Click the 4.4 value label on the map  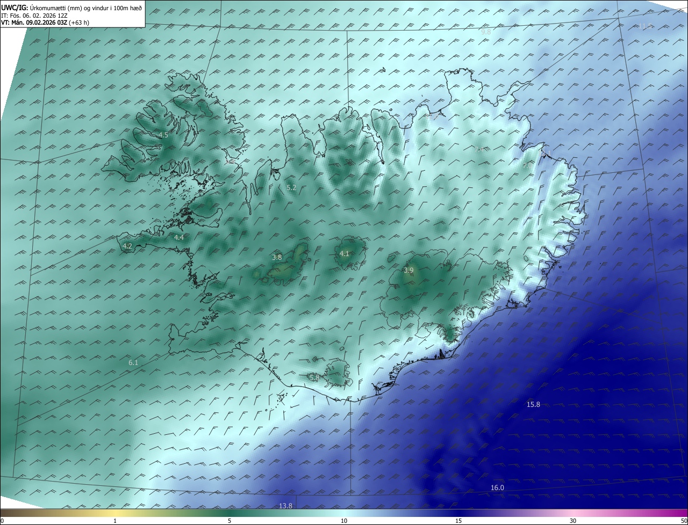click(x=179, y=237)
